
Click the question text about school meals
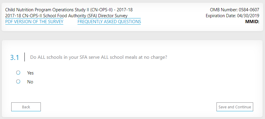coord(98,57)
